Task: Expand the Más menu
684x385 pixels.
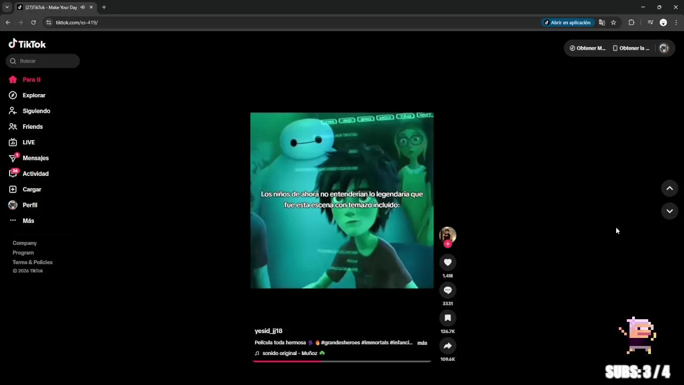Action: pyautogui.click(x=28, y=221)
